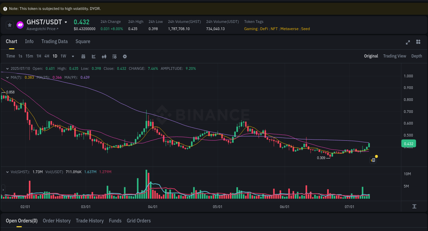Click the Metaverse token tag link
The image size is (428, 231).
(x=289, y=29)
